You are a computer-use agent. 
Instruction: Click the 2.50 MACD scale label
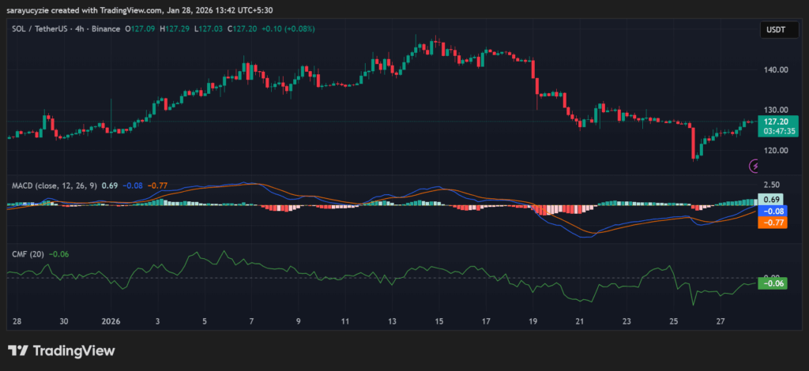(772, 184)
